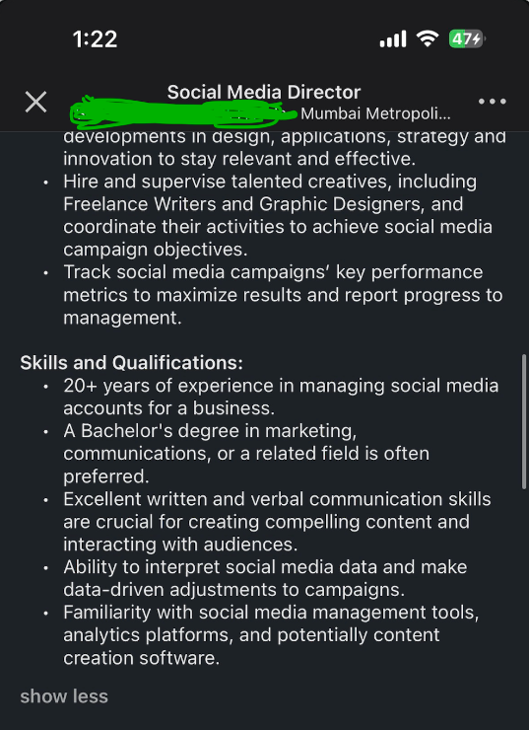Tap the Bachelor's degree in marketing bullet
The height and width of the screenshot is (730, 529).
coord(246,454)
